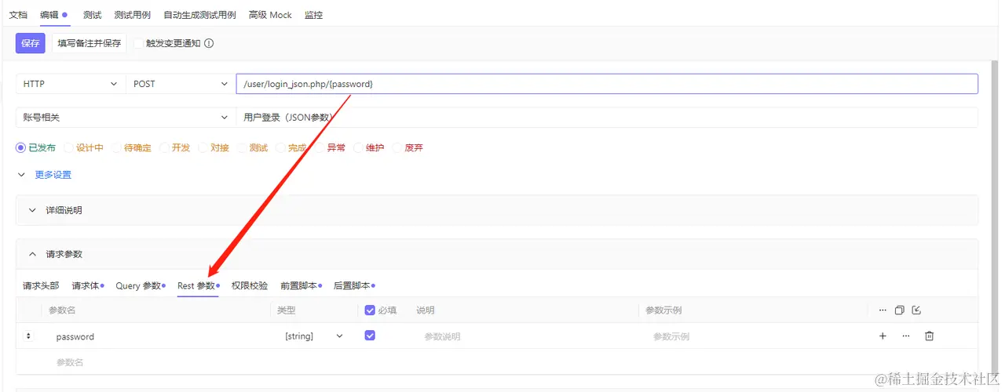Select the 设计中 status radio
This screenshot has width=1005, height=392.
pyautogui.click(x=68, y=147)
